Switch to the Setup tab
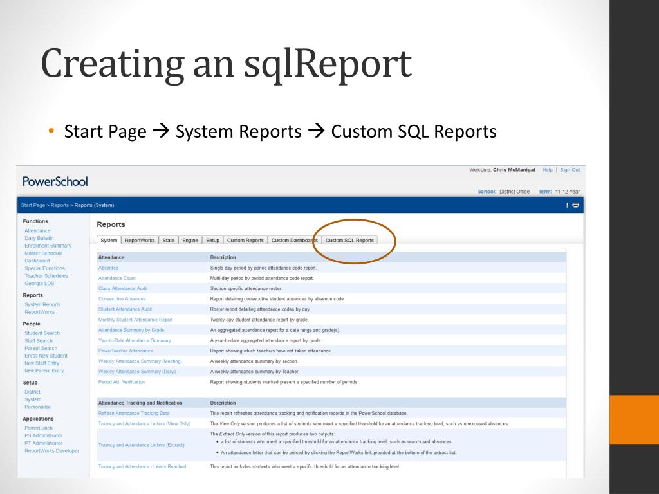The width and height of the screenshot is (659, 494). point(212,241)
